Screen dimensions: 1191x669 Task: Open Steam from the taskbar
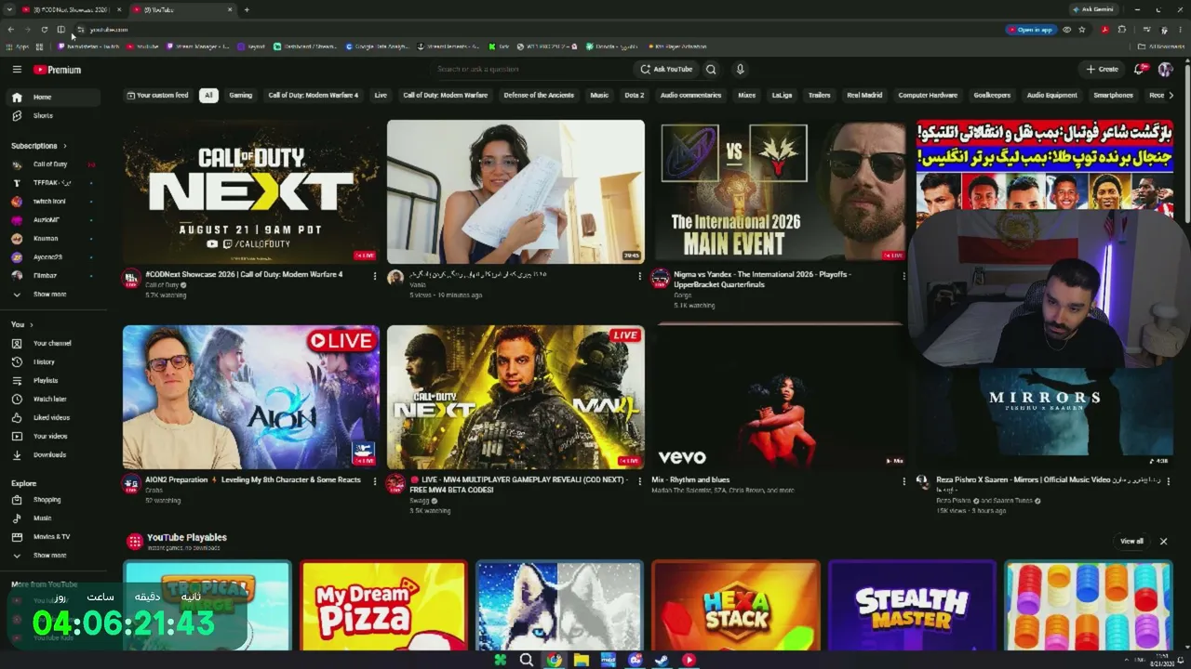click(662, 660)
